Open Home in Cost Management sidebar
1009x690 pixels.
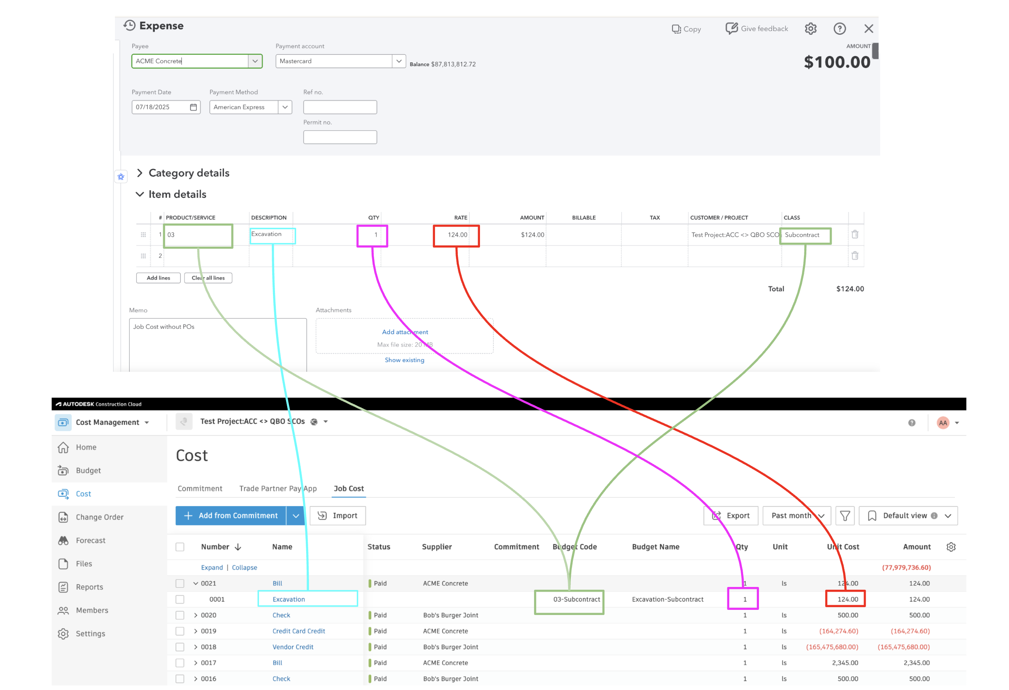click(86, 447)
